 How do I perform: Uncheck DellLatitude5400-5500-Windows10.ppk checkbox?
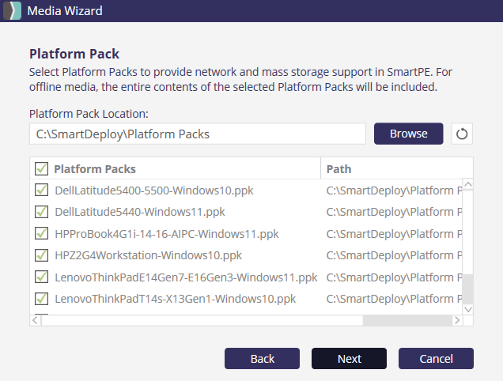coord(40,190)
